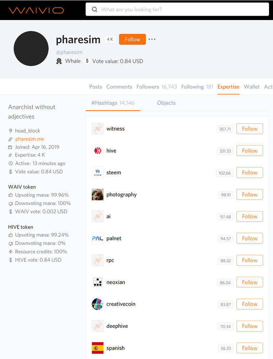Click the spanish flag icon
This screenshot has height=359, width=273.
pos(98,348)
